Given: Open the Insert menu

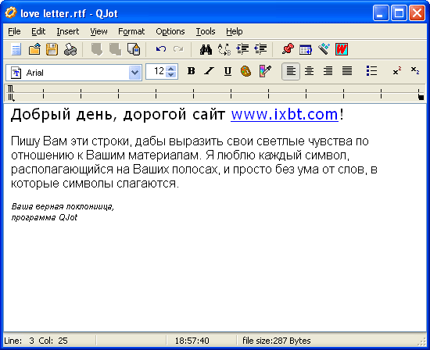Looking at the screenshot, I should point(68,31).
